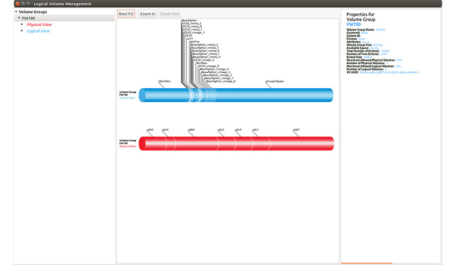456x265 pixels.
Task: Click the ShenDen segment on blue cylinder
Action: coord(161,95)
